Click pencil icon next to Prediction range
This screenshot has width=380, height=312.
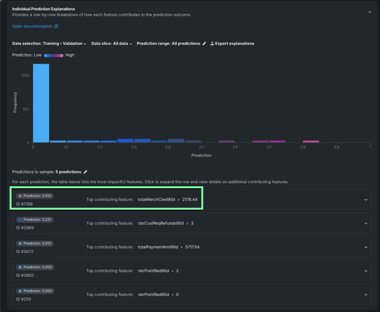click(204, 44)
